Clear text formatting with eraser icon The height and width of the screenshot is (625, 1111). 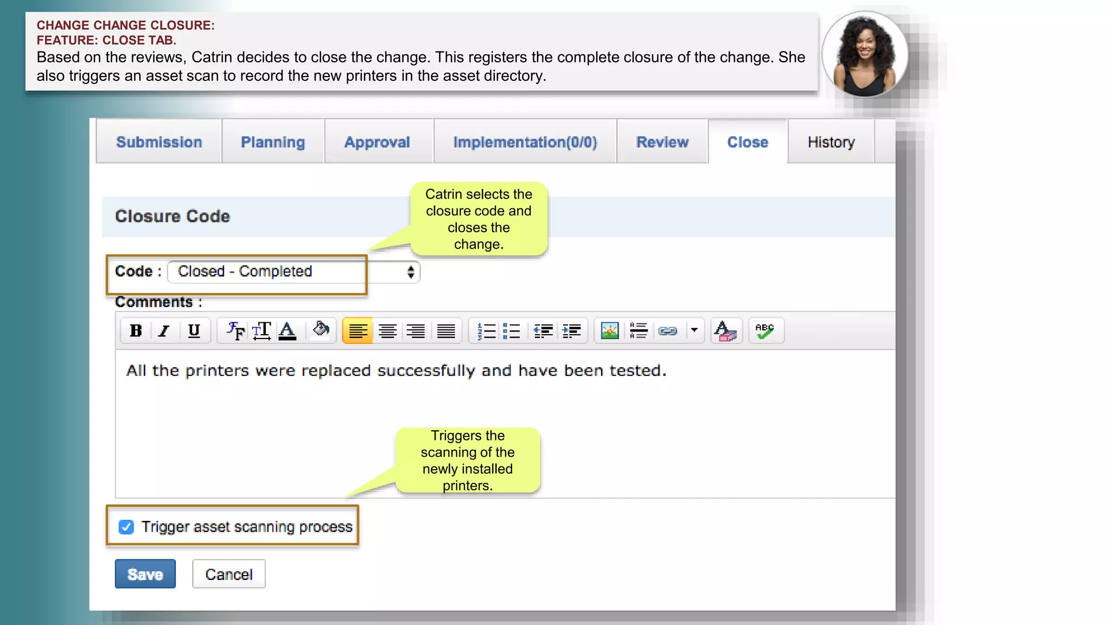coord(725,330)
